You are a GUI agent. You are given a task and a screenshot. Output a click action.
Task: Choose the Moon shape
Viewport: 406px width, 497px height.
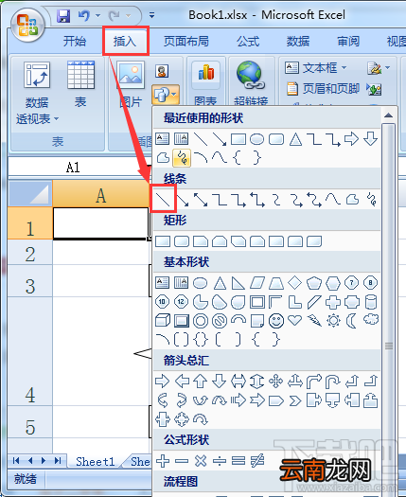pyautogui.click(x=351, y=321)
